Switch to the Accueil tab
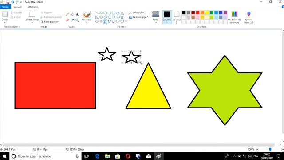This screenshot has width=284, height=160. (18, 7)
